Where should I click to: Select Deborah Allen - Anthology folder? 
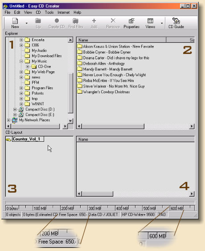pos(101,64)
